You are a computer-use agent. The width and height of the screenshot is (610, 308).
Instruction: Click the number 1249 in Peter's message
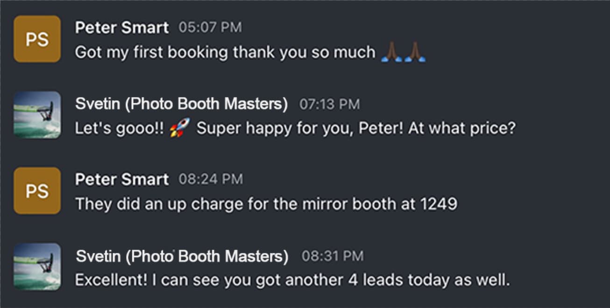pyautogui.click(x=439, y=204)
